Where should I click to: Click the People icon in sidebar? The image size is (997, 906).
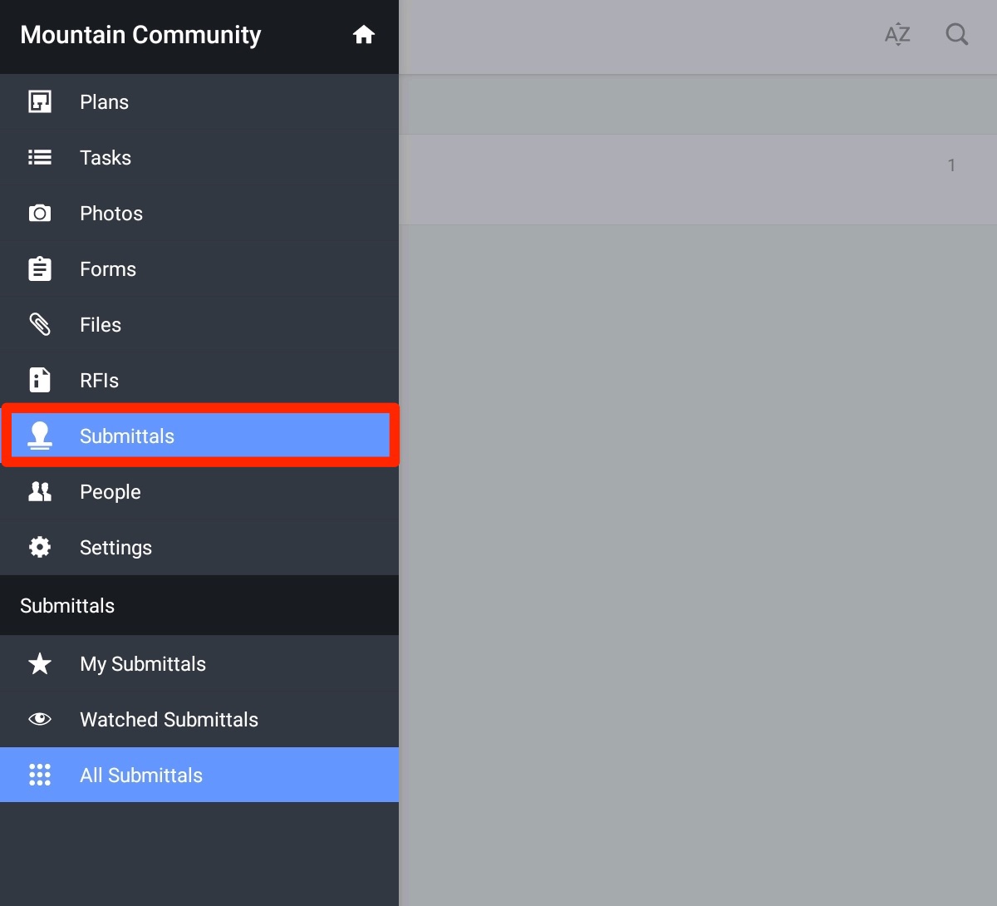(x=40, y=492)
